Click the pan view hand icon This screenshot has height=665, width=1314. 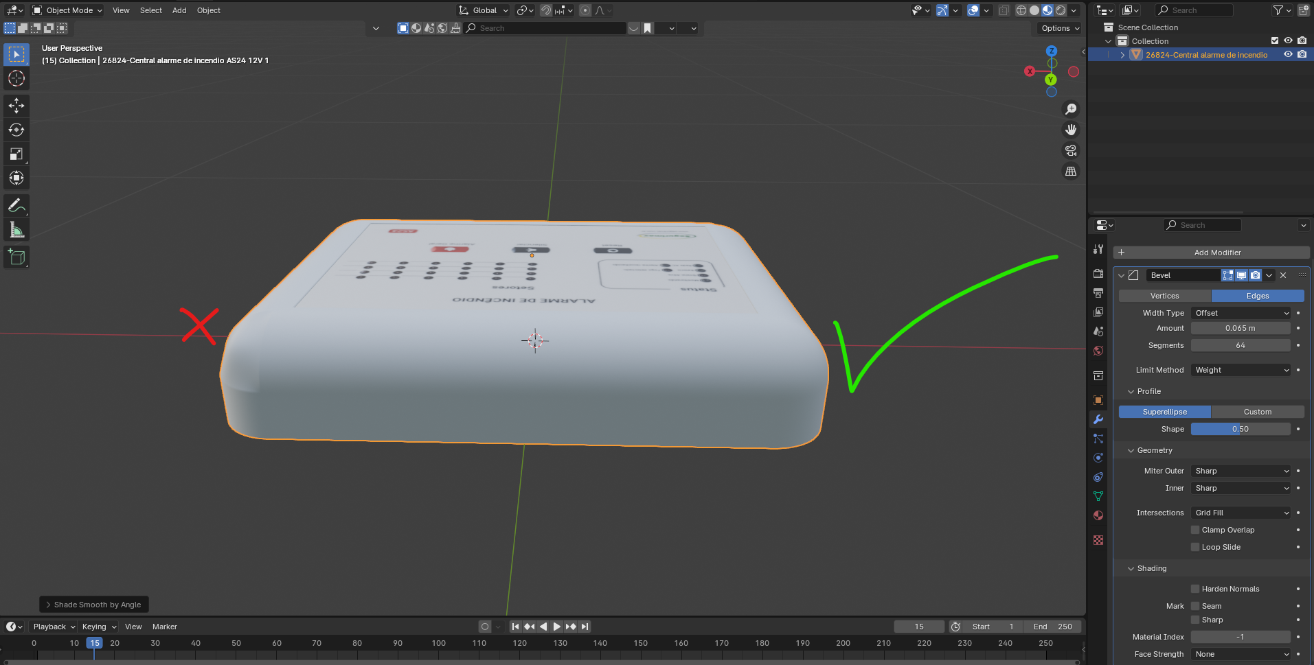coord(1071,130)
